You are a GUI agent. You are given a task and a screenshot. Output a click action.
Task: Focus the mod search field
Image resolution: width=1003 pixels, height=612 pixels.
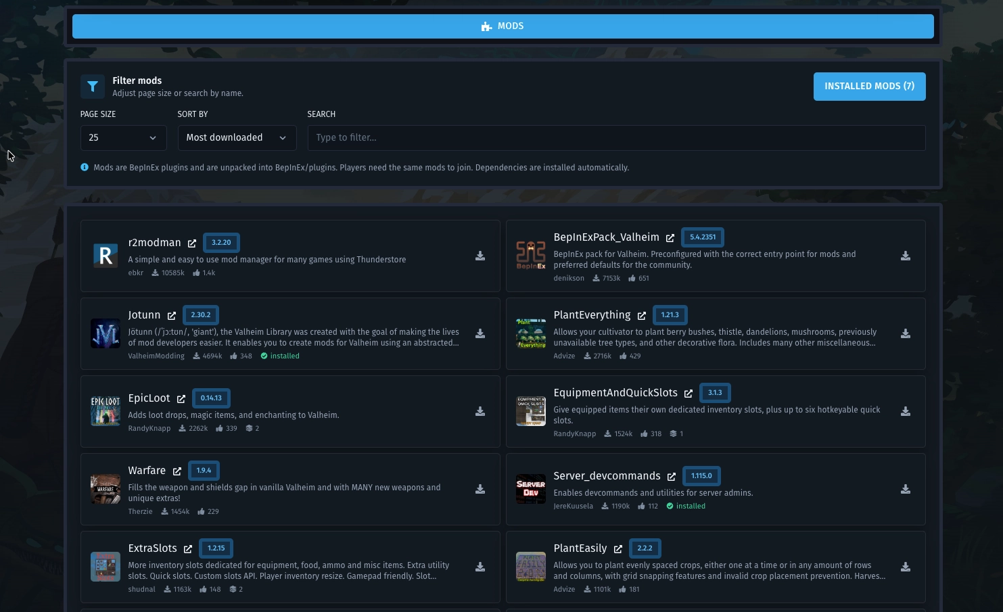(x=616, y=137)
